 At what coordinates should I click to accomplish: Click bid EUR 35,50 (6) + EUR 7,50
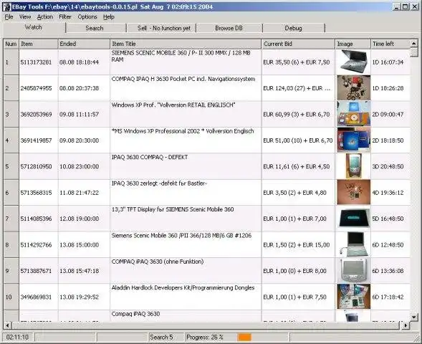(297, 62)
